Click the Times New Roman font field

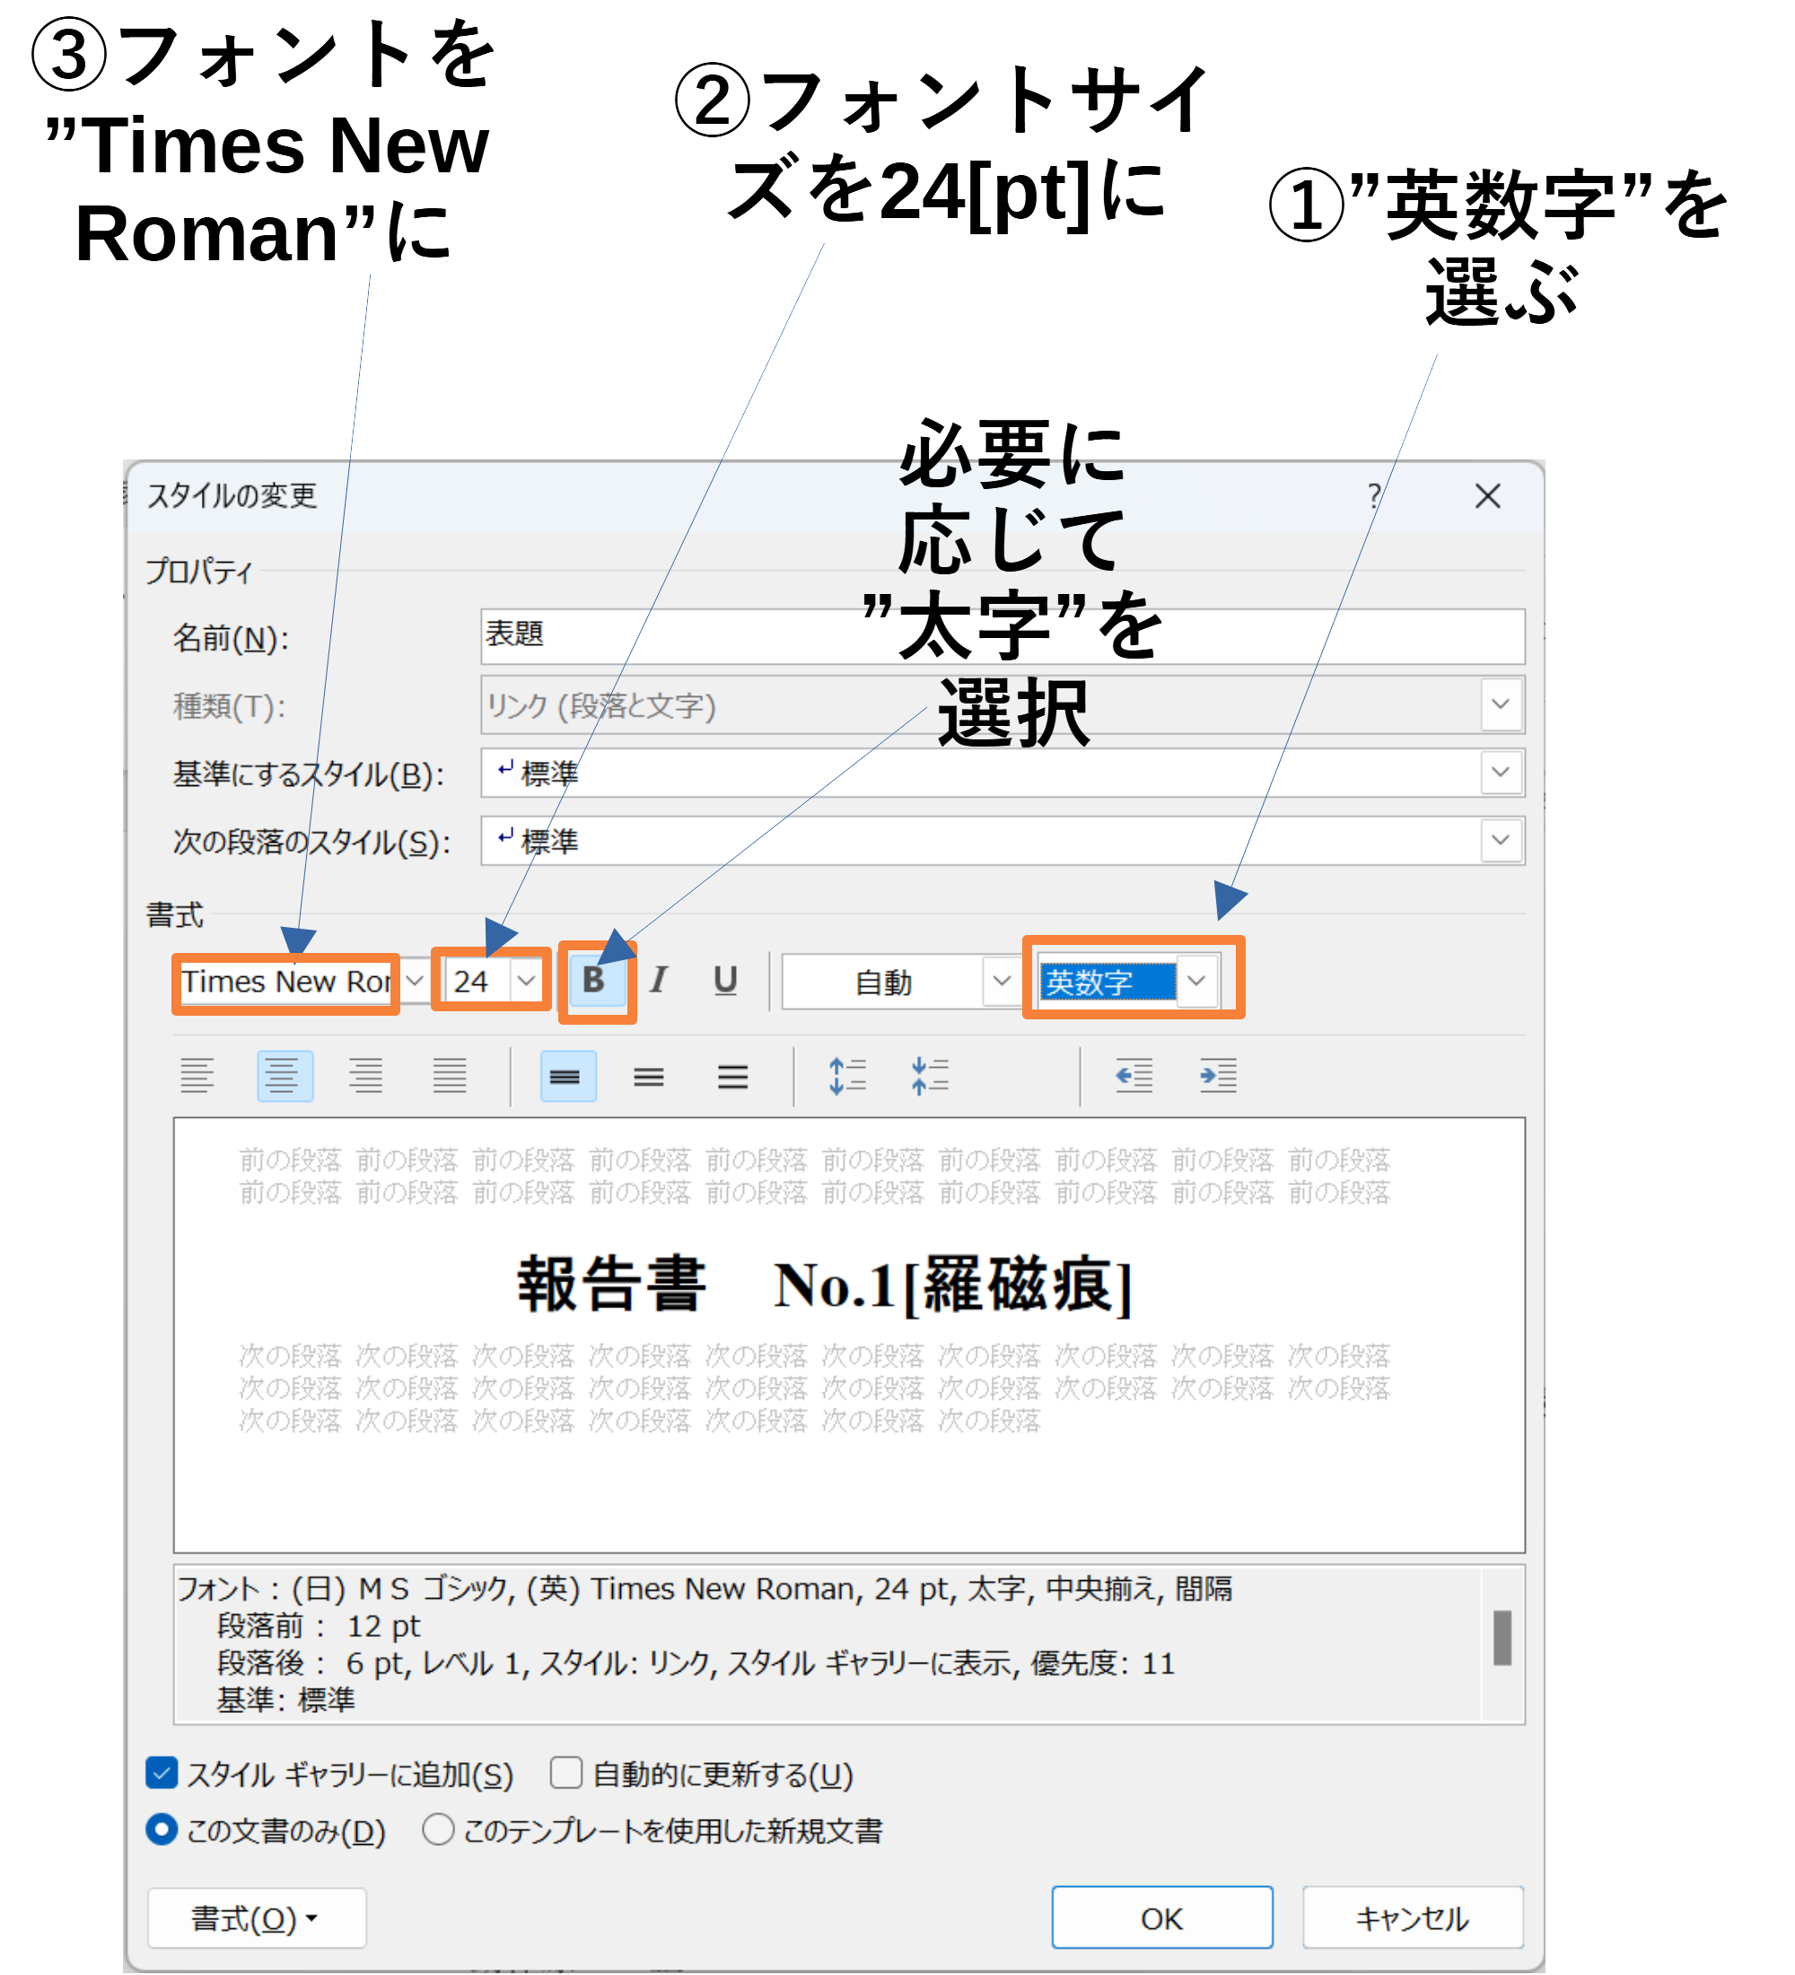287,982
